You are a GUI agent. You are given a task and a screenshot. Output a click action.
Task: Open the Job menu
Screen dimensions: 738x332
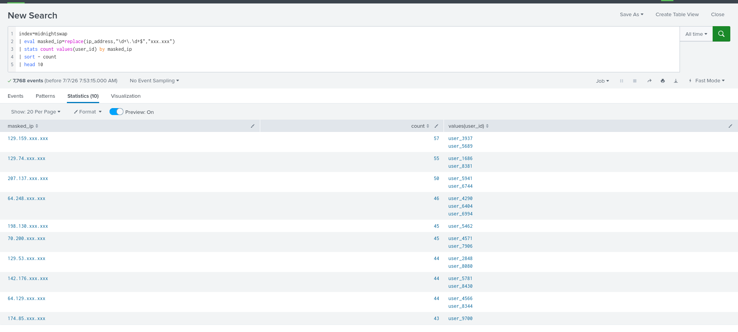[602, 81]
